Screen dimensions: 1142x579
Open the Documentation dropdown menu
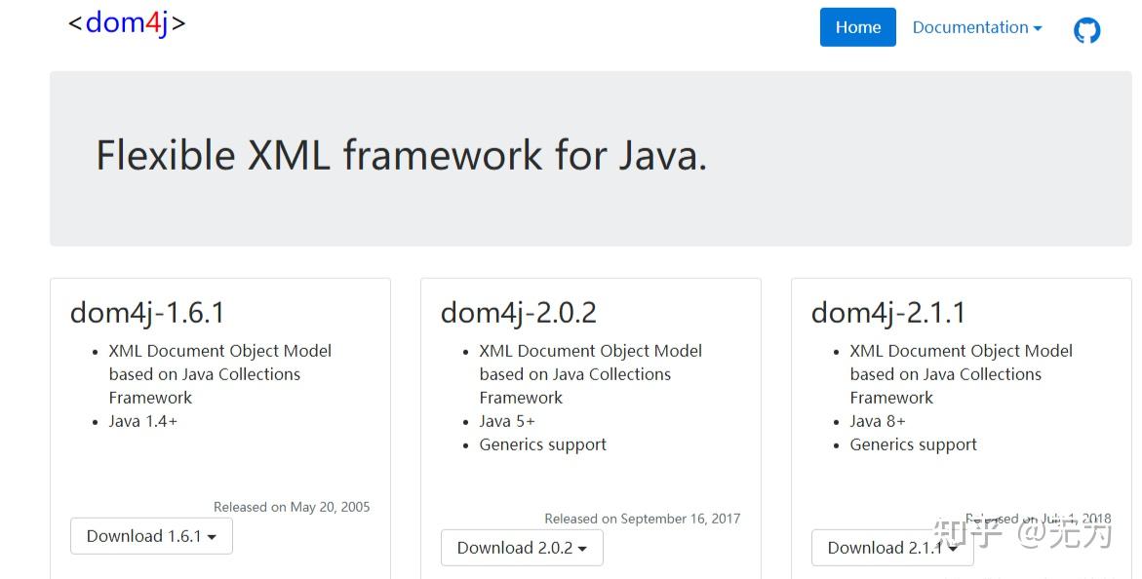976,27
